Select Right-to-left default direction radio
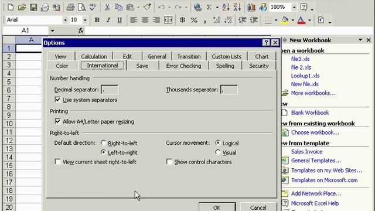The width and height of the screenshot is (375, 211). pos(103,143)
